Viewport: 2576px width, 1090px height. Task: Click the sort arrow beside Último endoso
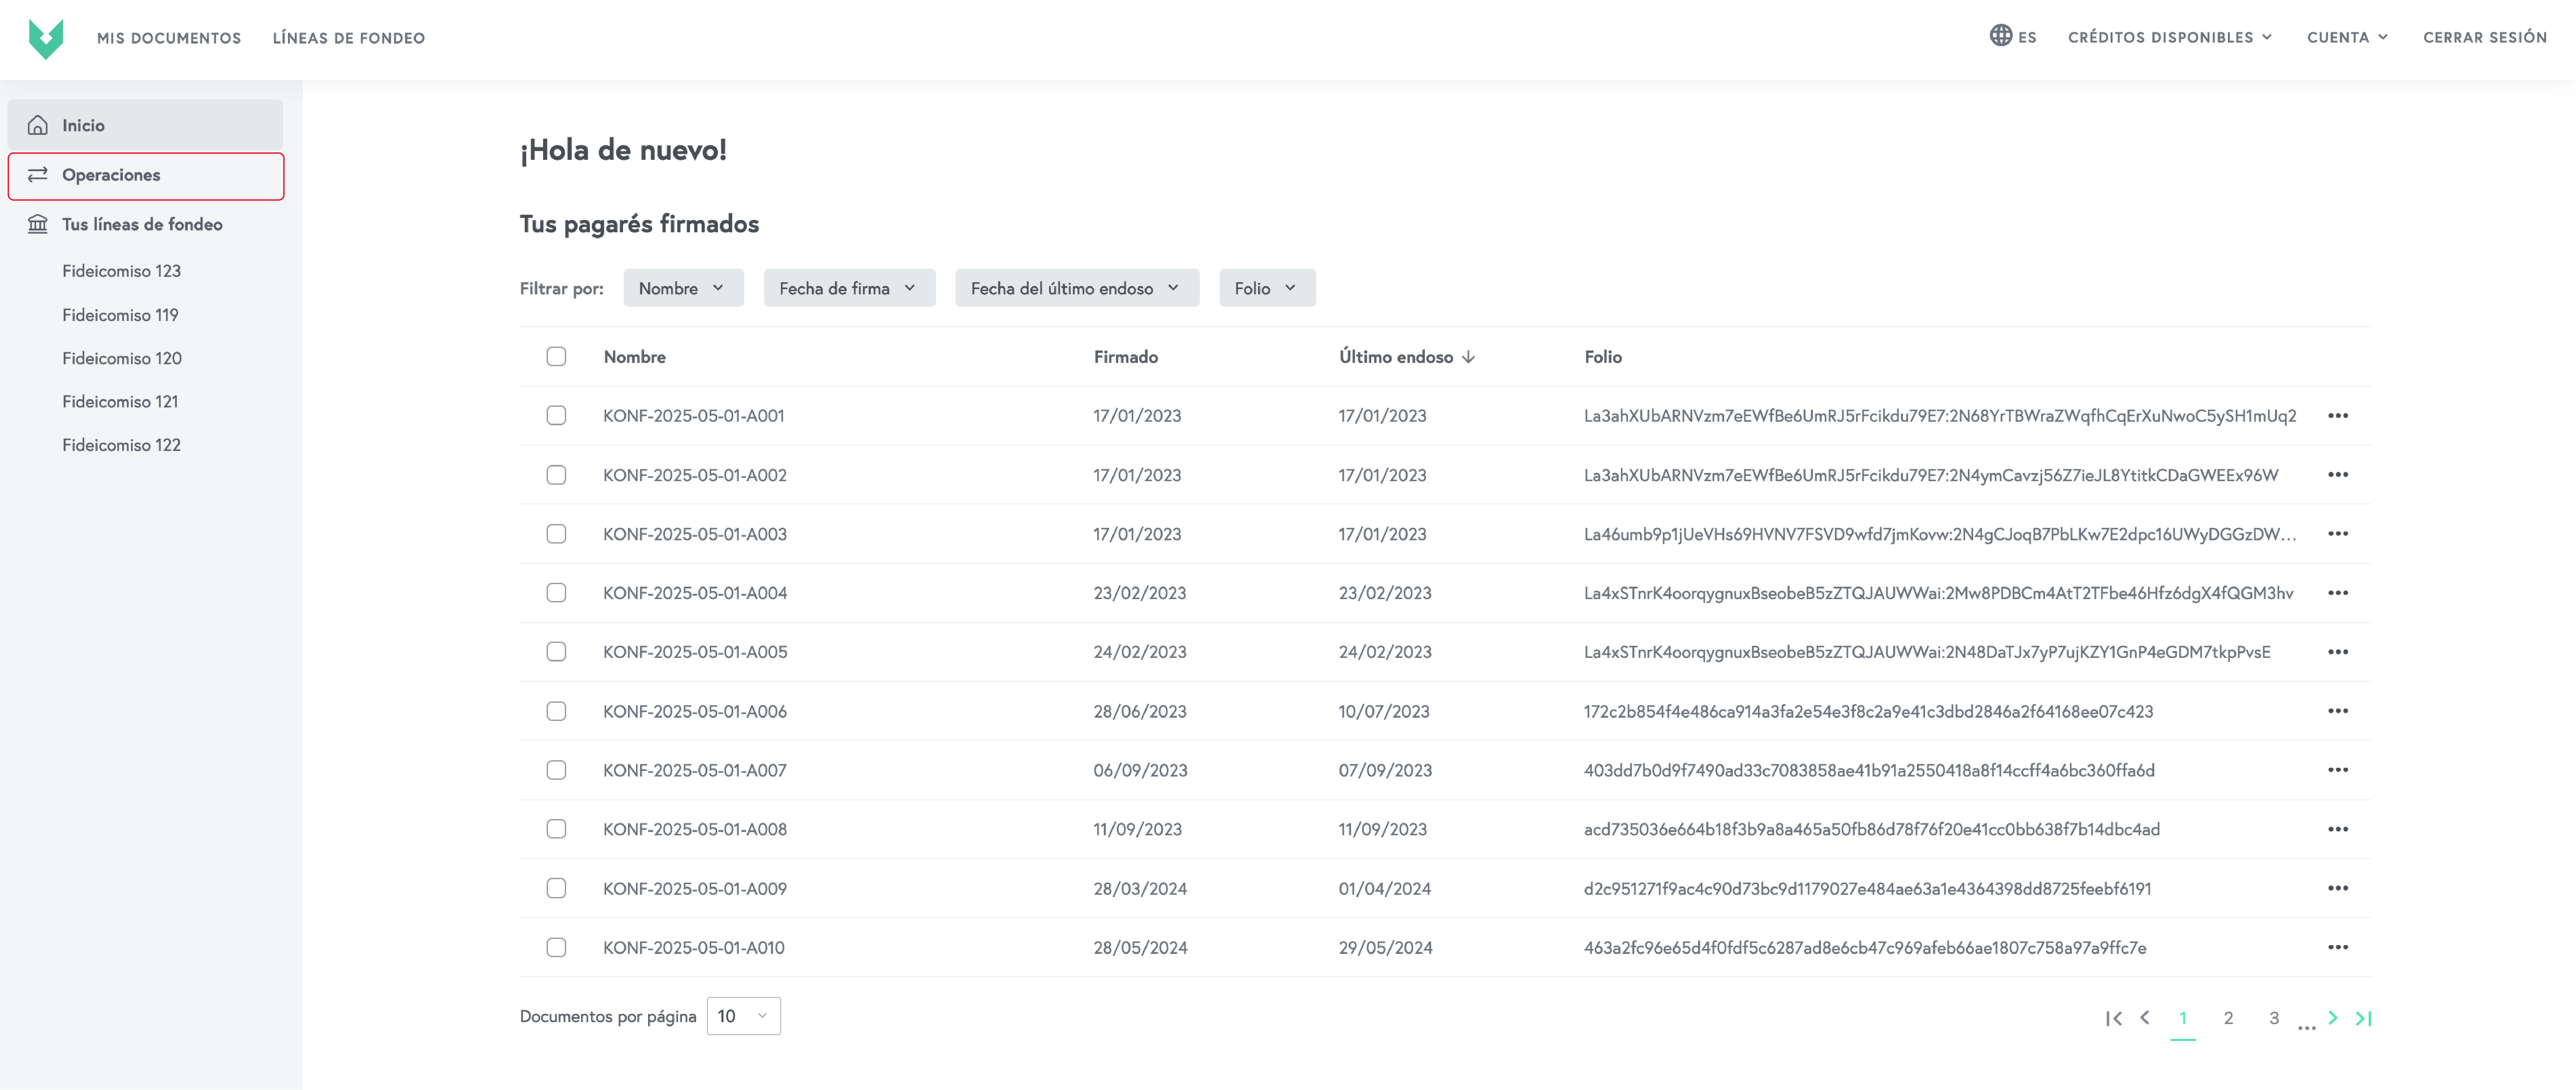tap(1468, 357)
